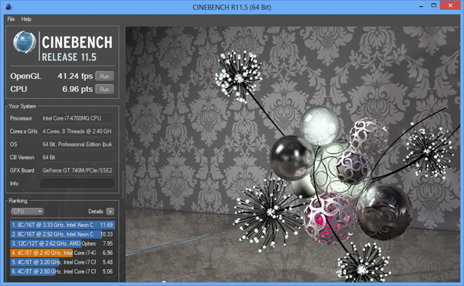464x286 pixels.
Task: Select ranking entry 2 Xeon 2.92 GHz
Action: [63, 234]
